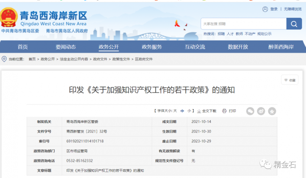Set font size to 中

(x=182, y=111)
